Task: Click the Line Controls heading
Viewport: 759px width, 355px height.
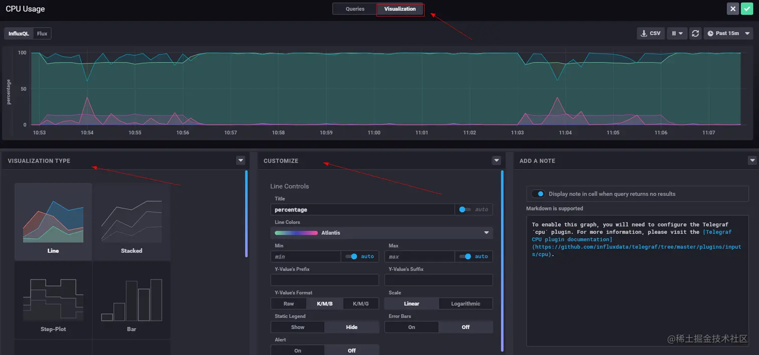Action: point(290,186)
